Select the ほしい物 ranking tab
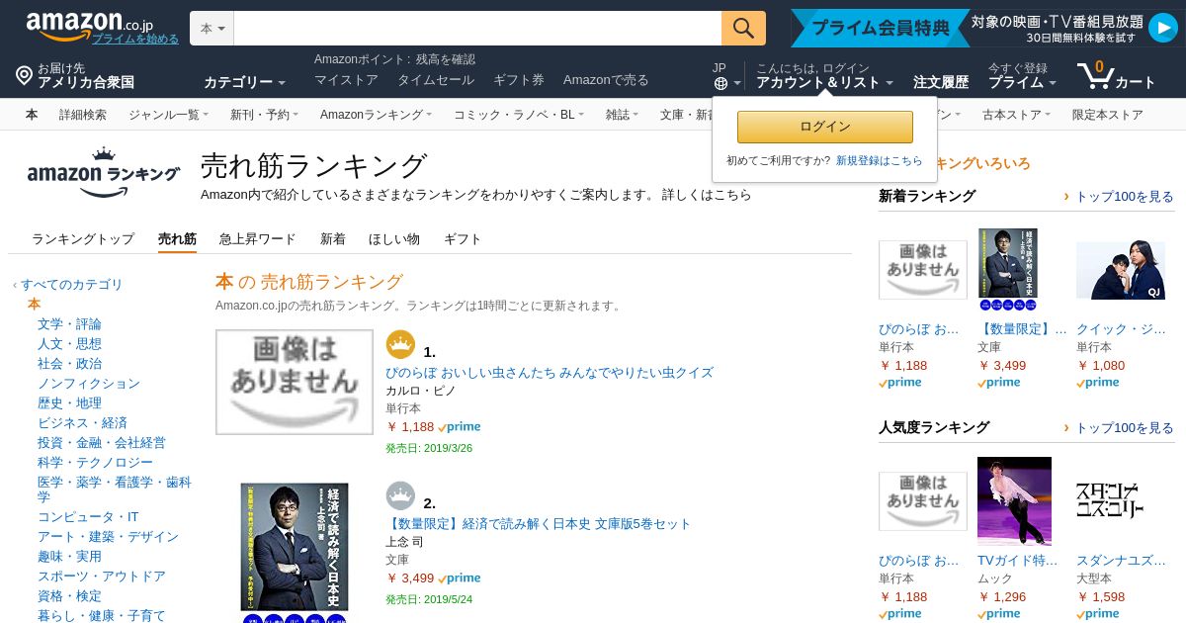Viewport: 1186px width, 623px height. [393, 238]
